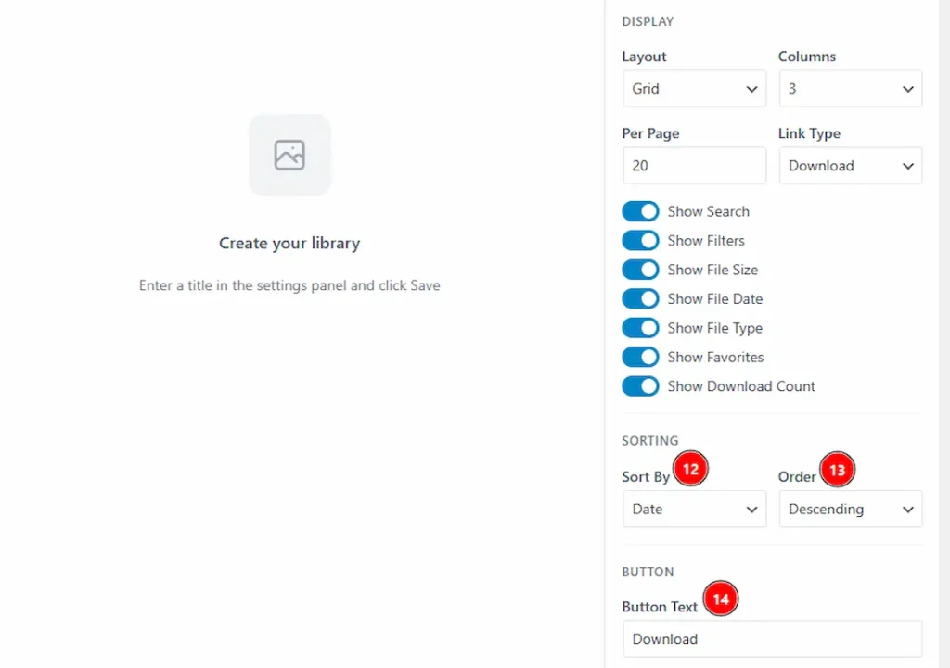Click the Create your library heading
This screenshot has width=950, height=668.
coord(289,243)
